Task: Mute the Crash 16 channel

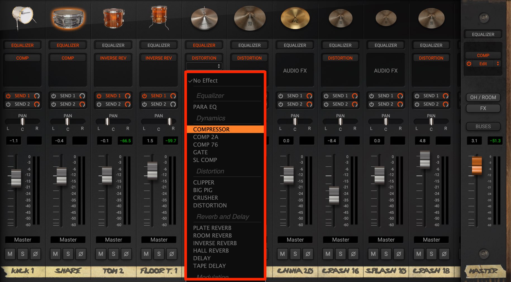Action: [x=328, y=254]
